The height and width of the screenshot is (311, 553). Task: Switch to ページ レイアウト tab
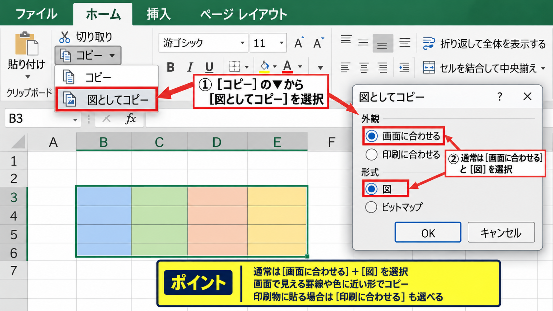243,14
